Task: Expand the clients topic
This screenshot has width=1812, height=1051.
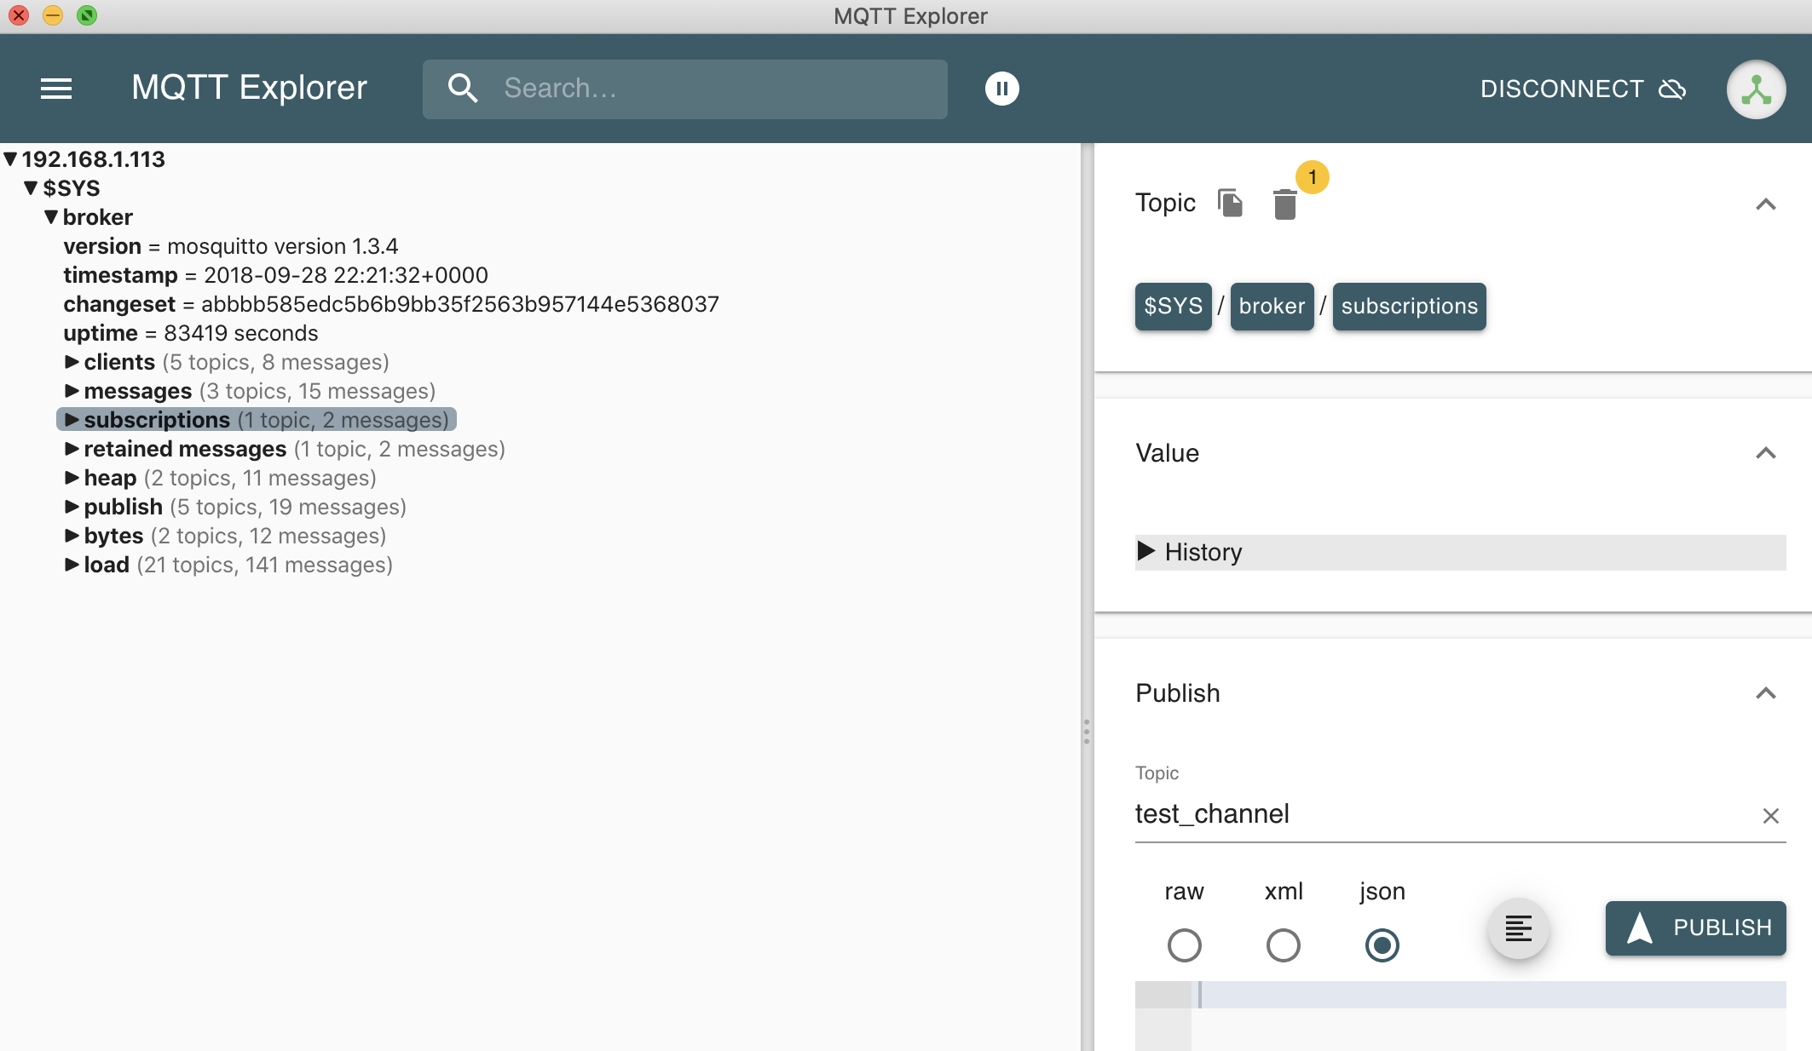Action: pyautogui.click(x=72, y=362)
